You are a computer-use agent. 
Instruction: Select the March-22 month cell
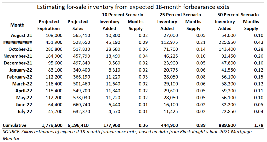(22, 84)
